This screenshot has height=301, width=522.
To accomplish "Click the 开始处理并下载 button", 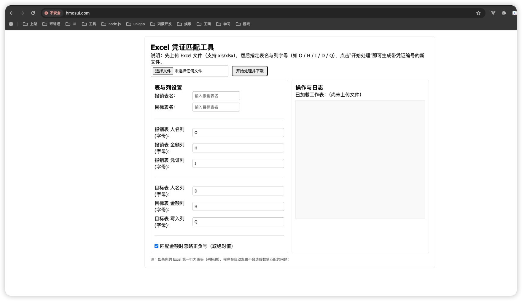I will coord(250,71).
